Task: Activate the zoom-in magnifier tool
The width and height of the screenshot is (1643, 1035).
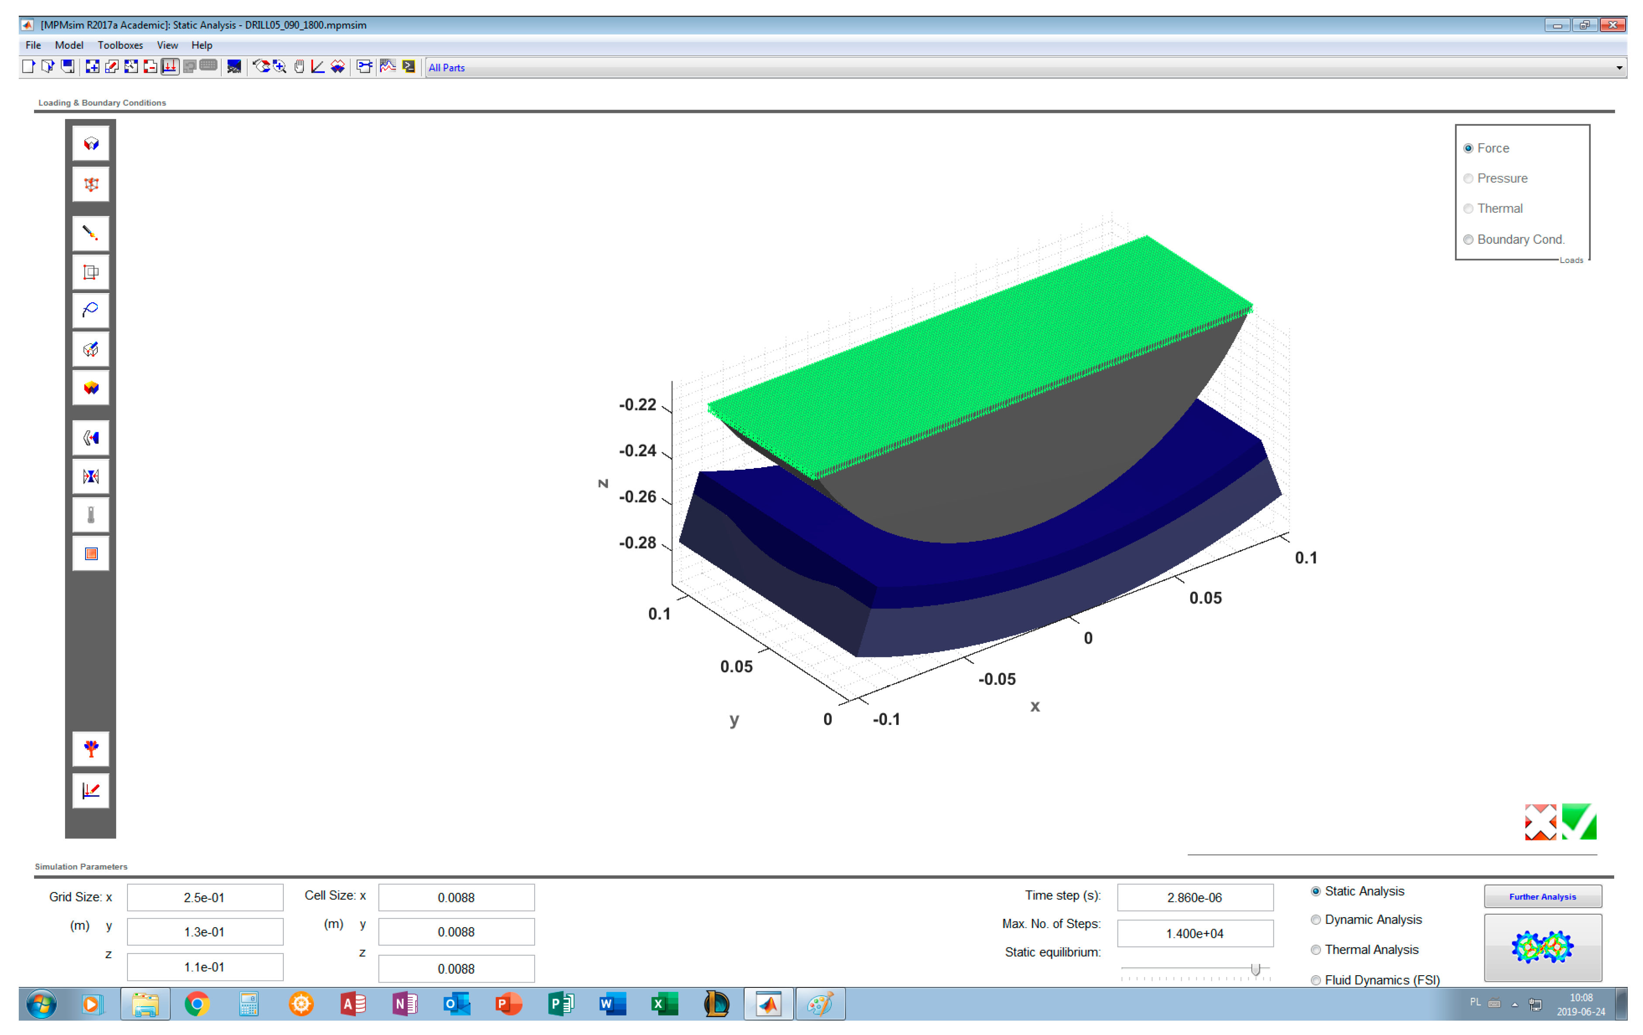Action: [x=280, y=66]
